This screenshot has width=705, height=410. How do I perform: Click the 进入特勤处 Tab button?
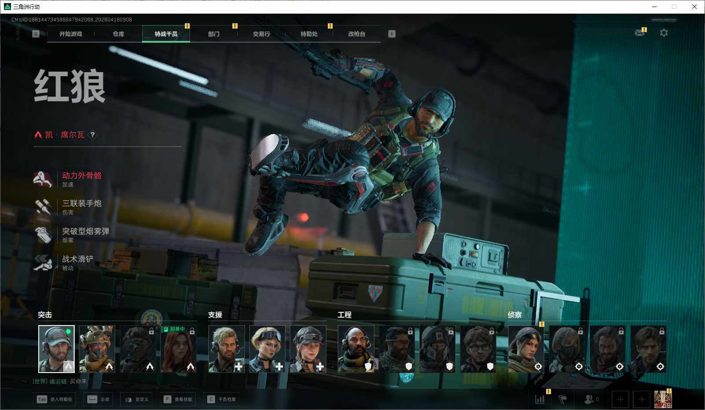click(55, 399)
